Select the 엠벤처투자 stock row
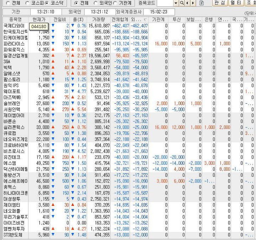 click(128, 229)
